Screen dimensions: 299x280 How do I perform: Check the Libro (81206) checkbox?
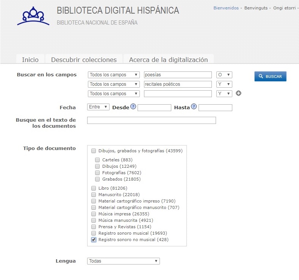pos(94,188)
